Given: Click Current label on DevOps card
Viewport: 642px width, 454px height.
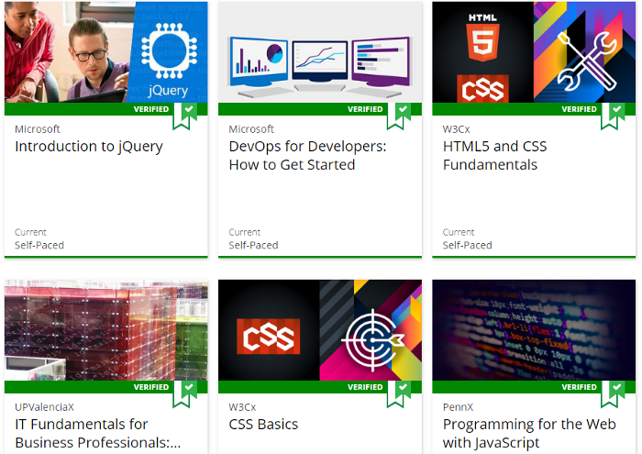Looking at the screenshot, I should pyautogui.click(x=245, y=233).
